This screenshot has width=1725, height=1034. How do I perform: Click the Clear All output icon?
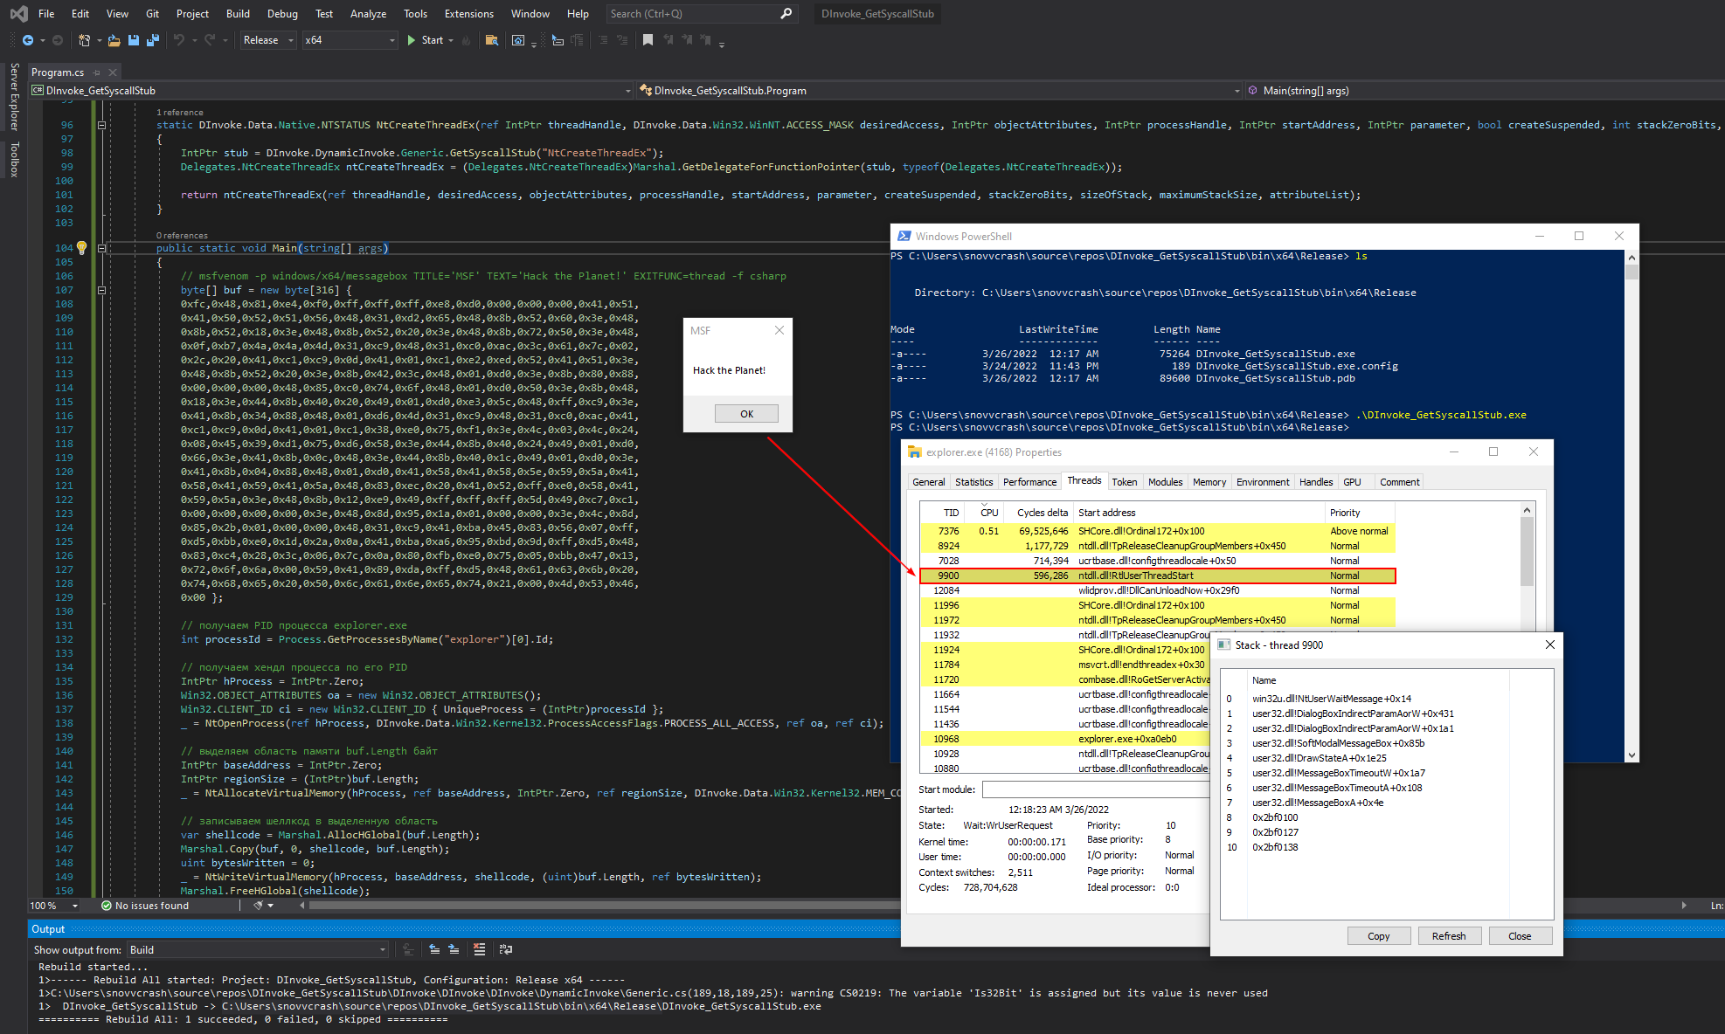[479, 949]
